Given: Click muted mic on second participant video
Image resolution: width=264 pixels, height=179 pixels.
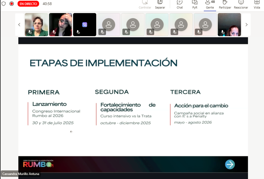Looking at the screenshot, I should 53,32.
